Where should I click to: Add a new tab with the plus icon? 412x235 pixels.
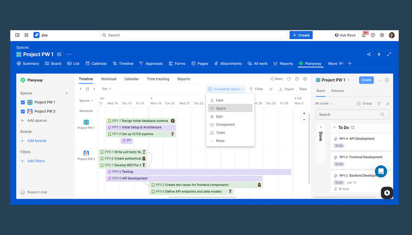point(350,63)
